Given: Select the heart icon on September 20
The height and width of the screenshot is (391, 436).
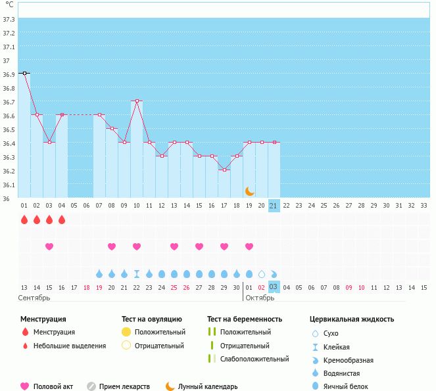Looking at the screenshot, I should pos(112,246).
